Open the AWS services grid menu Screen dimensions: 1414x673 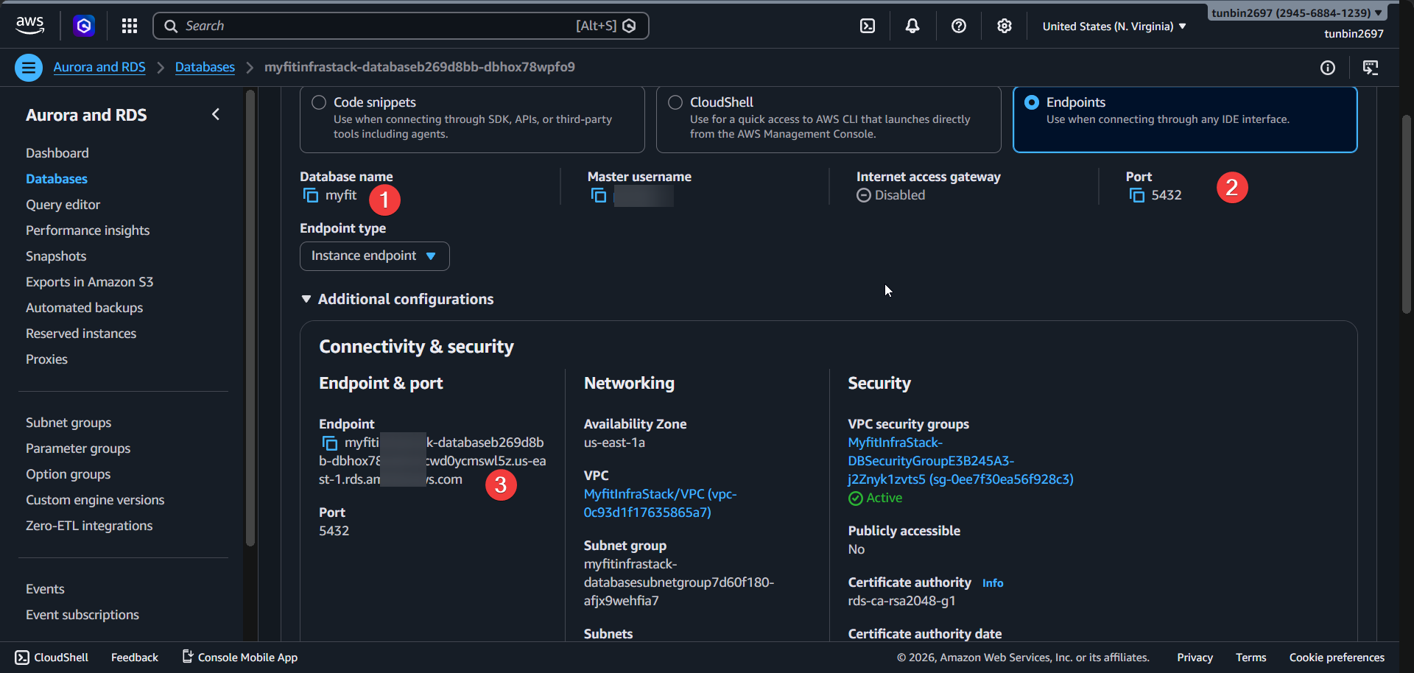[130, 25]
